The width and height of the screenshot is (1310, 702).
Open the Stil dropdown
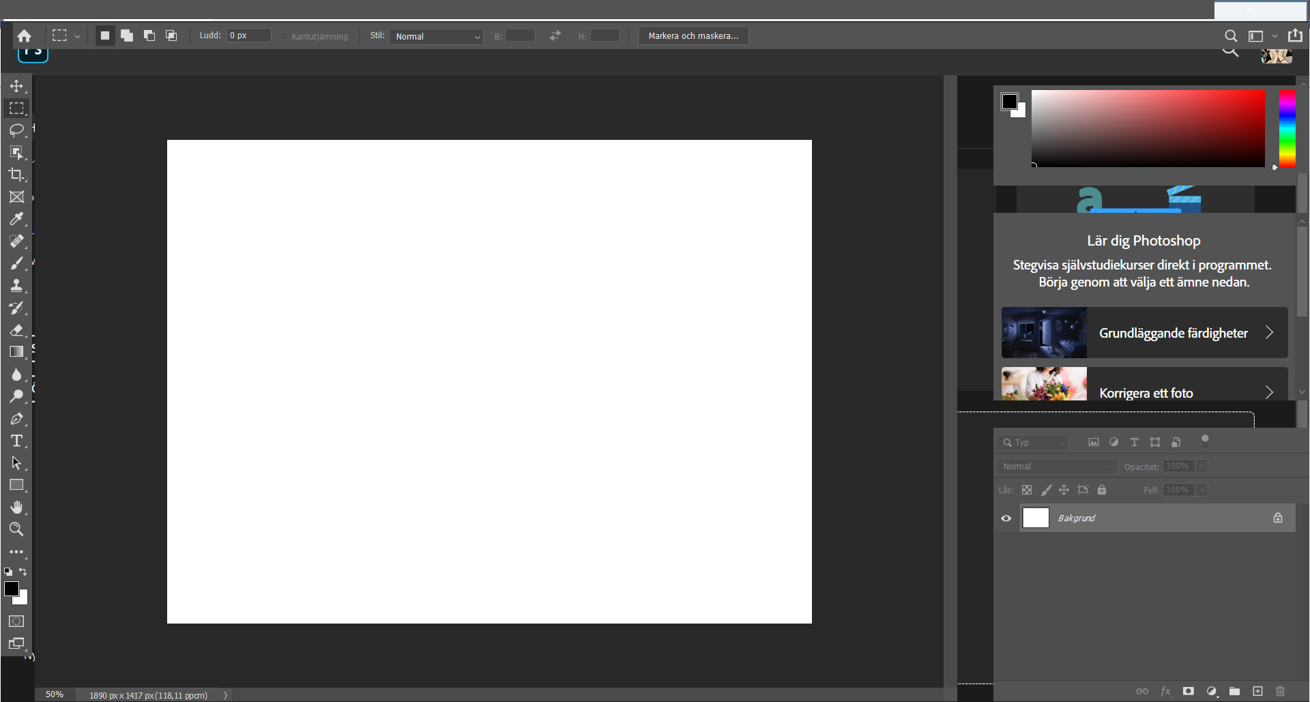435,36
